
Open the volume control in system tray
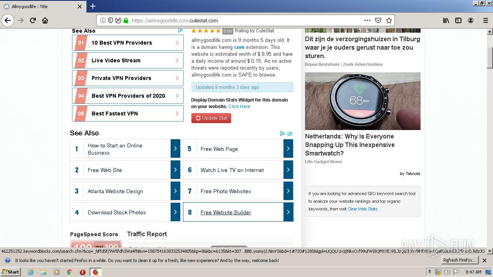[x=447, y=272]
